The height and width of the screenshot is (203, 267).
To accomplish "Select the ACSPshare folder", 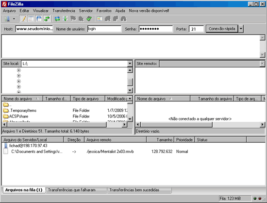I will [x=16, y=117].
